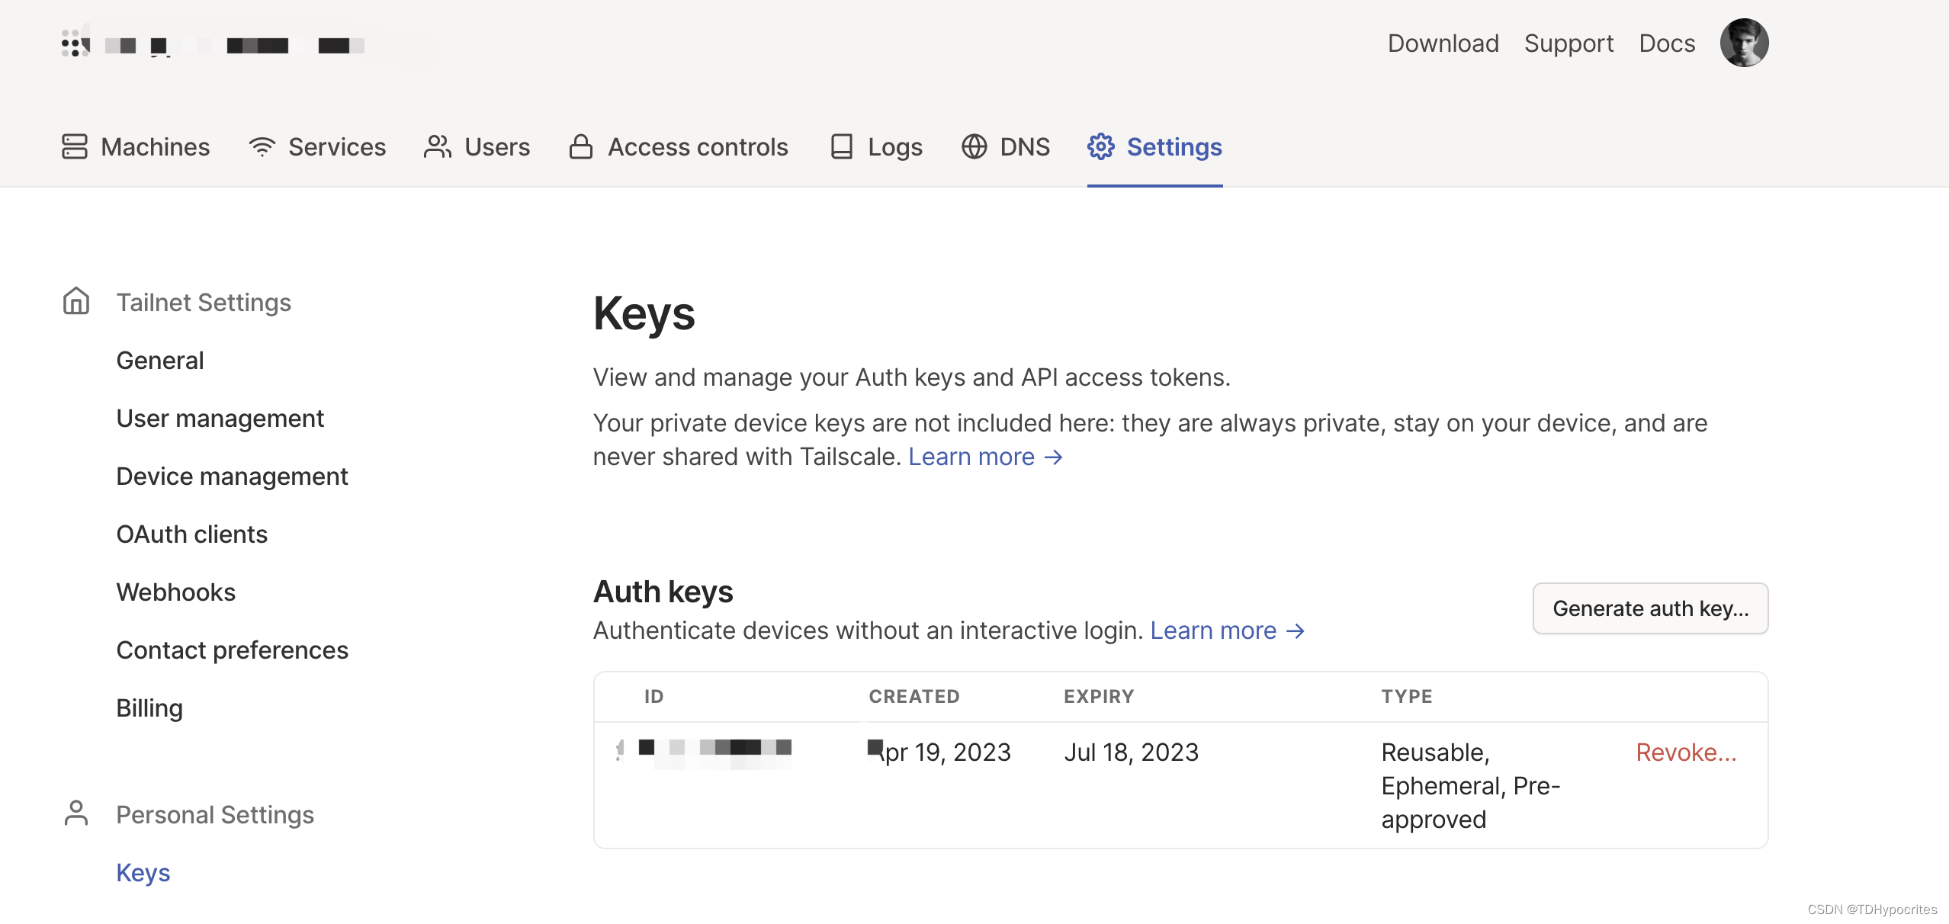
Task: Open the Docs link in header
Action: click(1667, 43)
